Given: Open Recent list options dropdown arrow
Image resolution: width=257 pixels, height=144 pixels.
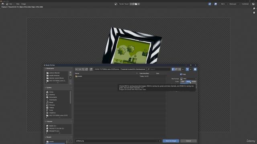Looking at the screenshot, I should tap(70, 141).
